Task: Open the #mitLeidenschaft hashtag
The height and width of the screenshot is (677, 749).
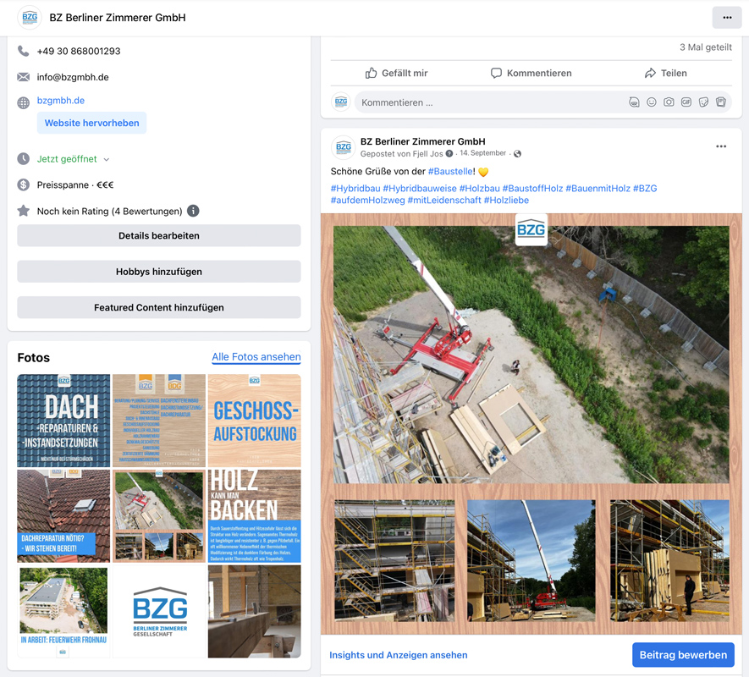Action: [x=444, y=201]
